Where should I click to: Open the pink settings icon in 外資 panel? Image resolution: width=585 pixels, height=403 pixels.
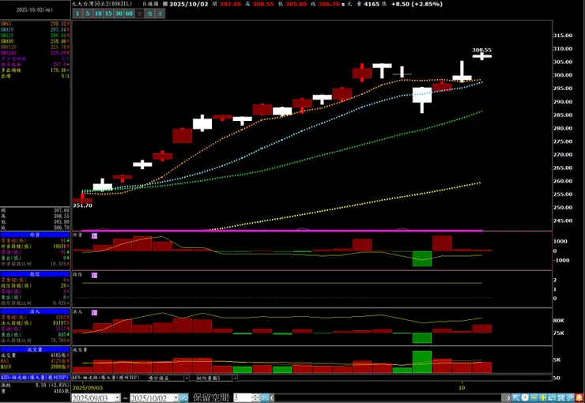(94, 236)
